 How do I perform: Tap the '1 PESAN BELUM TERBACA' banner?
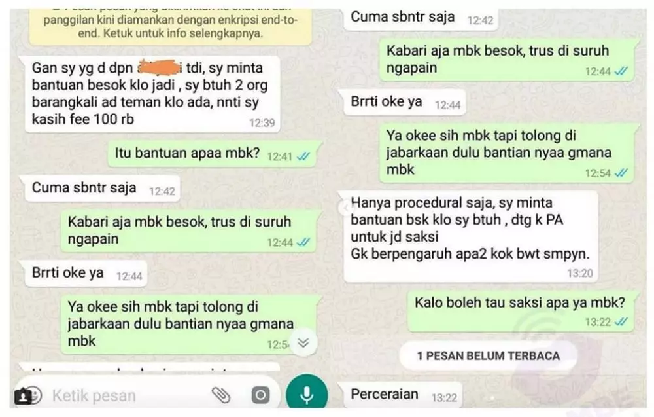[488, 355]
